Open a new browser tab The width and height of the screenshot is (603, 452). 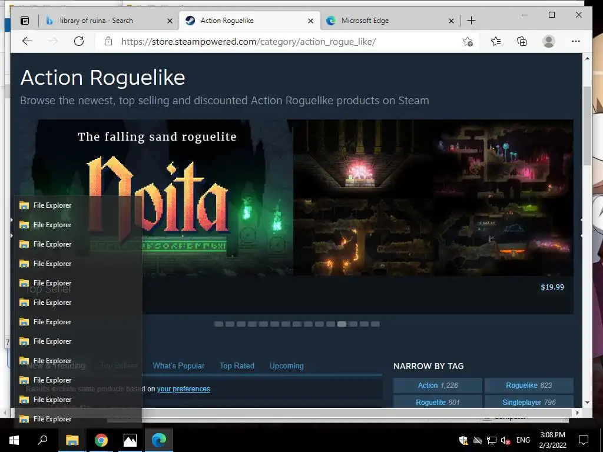(471, 21)
